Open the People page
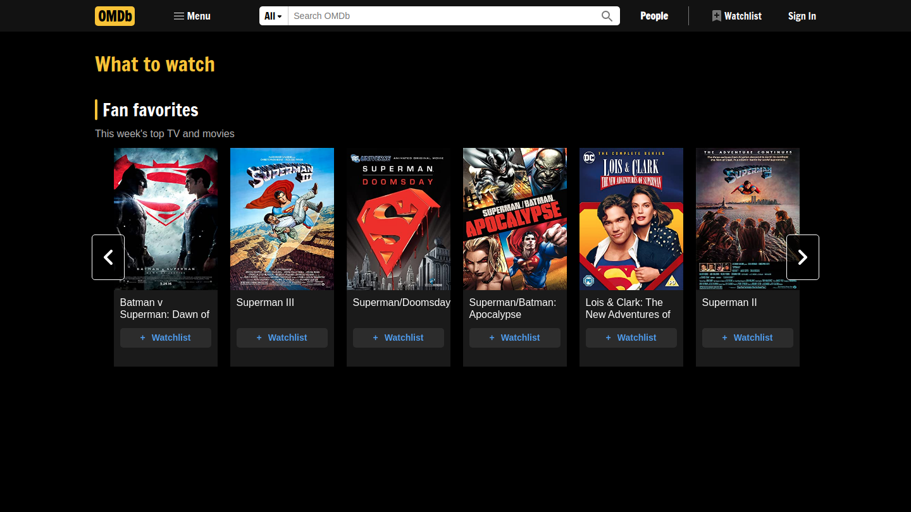Screen dimensions: 911x512 coord(654,16)
